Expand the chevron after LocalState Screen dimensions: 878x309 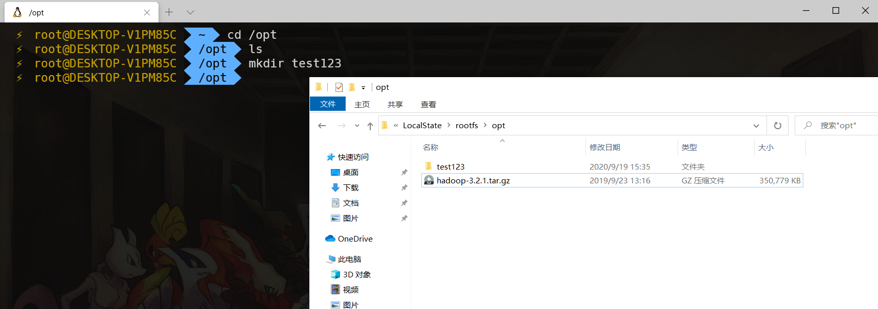point(449,125)
